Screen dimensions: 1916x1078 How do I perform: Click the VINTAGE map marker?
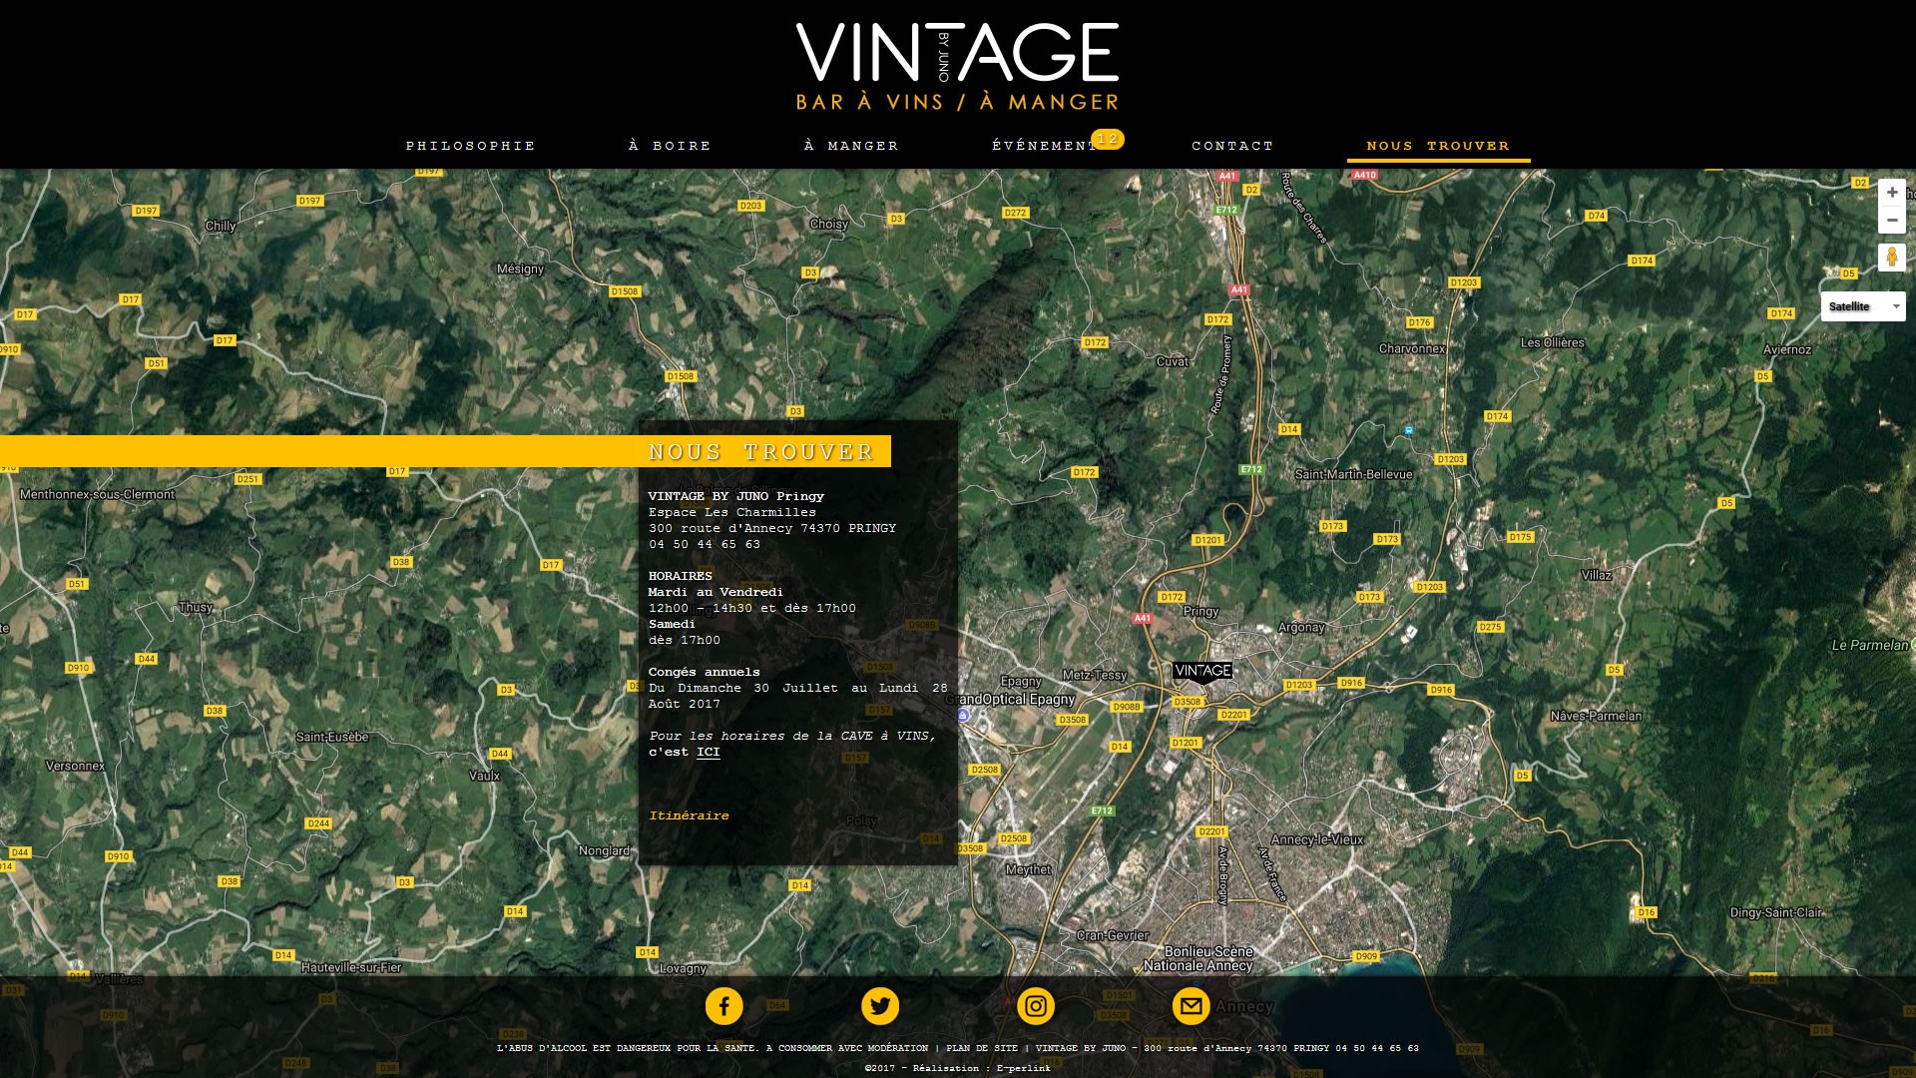click(1202, 671)
